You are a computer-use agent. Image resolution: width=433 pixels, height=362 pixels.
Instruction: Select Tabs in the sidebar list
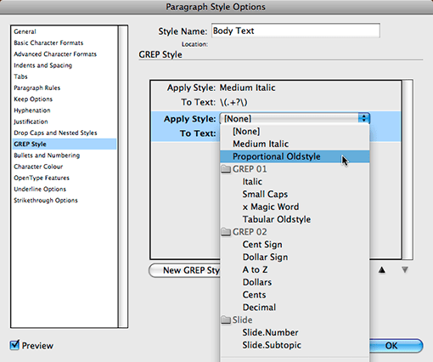[x=20, y=76]
